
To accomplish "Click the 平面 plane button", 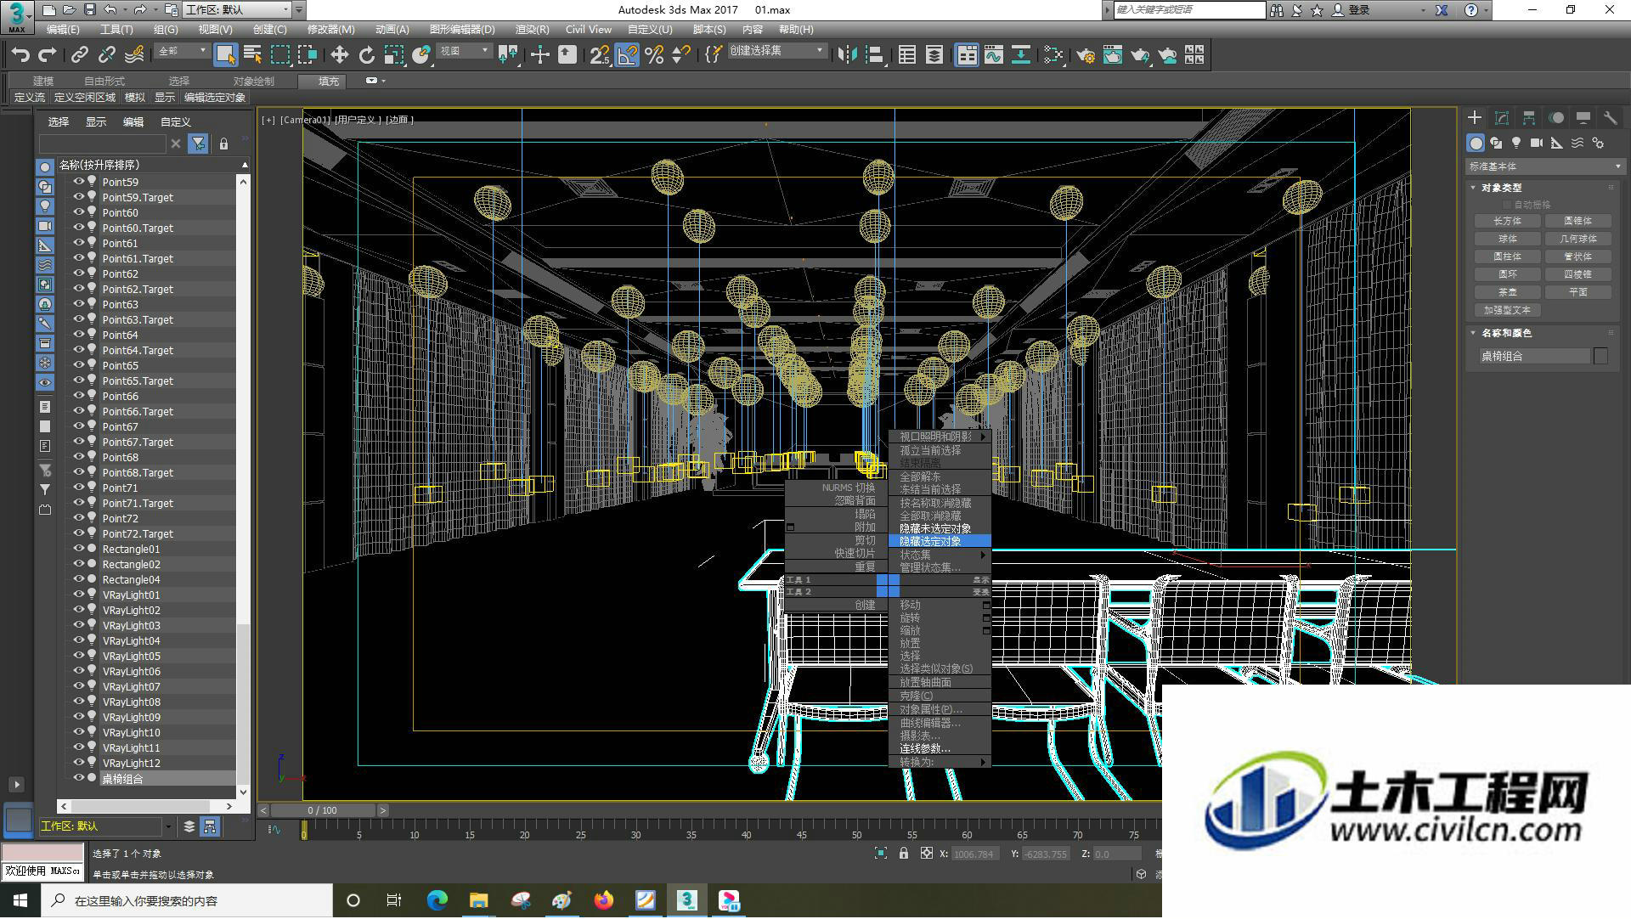I will coord(1578,292).
